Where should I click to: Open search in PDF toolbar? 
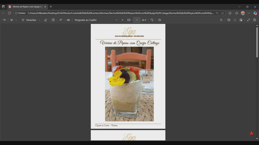[221, 20]
